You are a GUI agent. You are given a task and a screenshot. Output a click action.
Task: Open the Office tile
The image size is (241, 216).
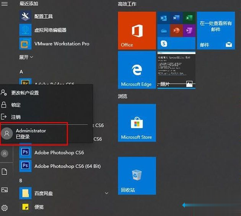[137, 30]
